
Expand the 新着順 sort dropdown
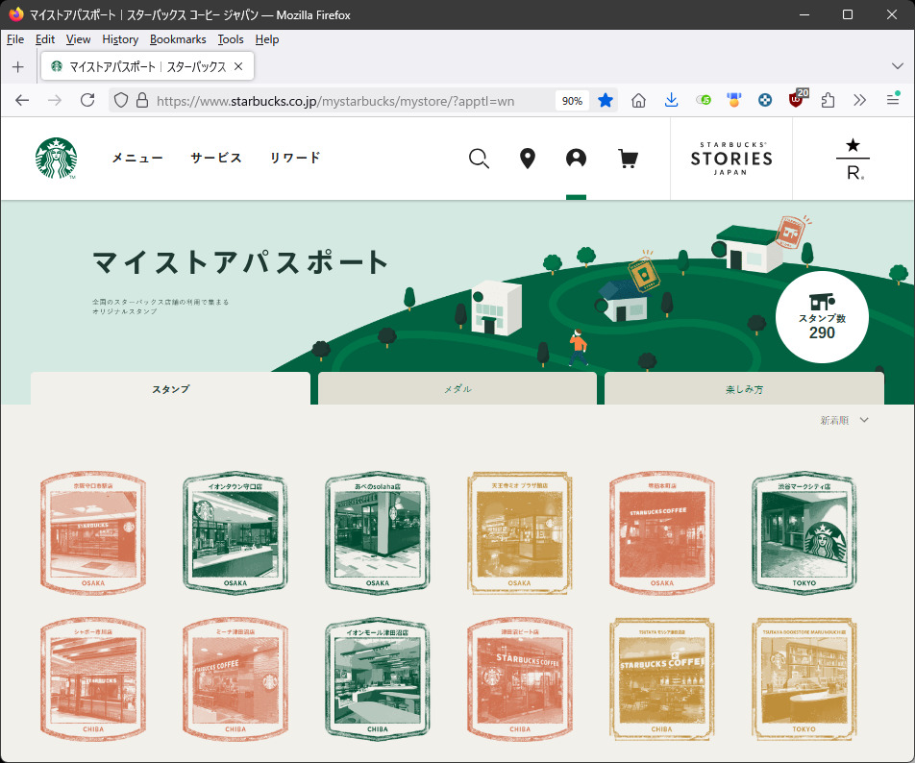pos(844,420)
